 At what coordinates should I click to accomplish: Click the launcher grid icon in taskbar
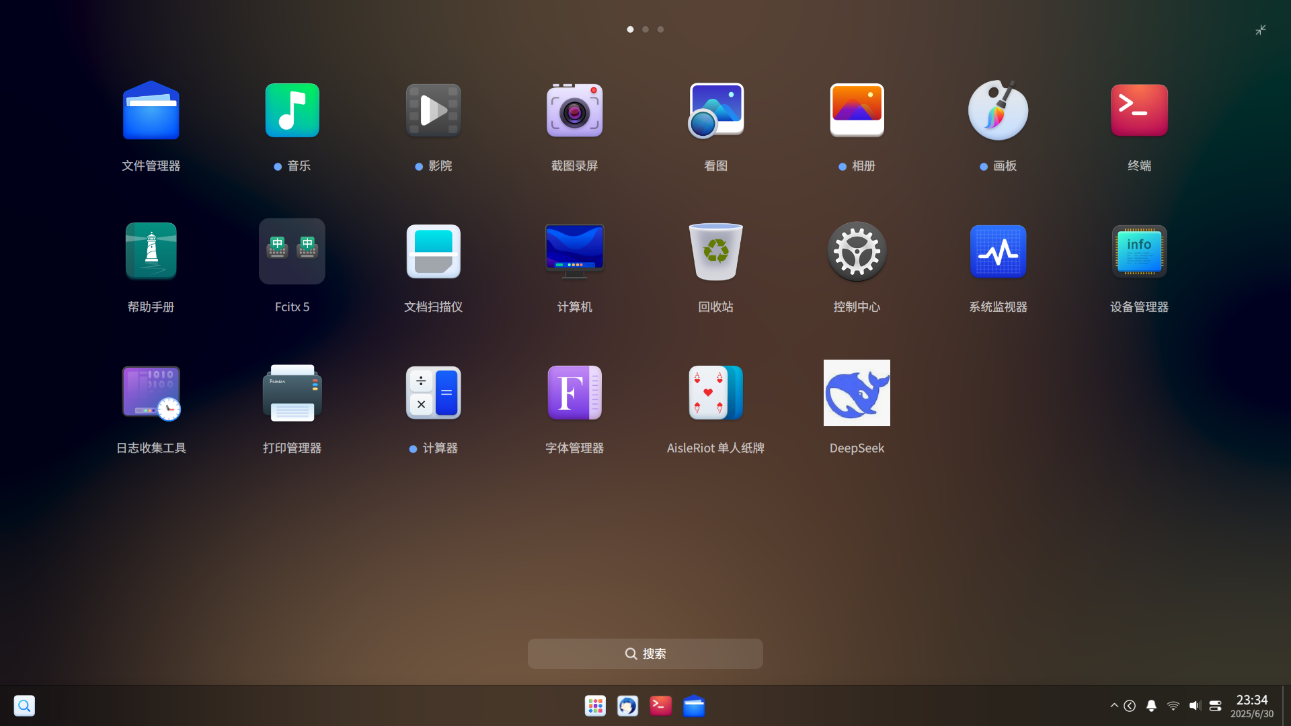pos(595,706)
